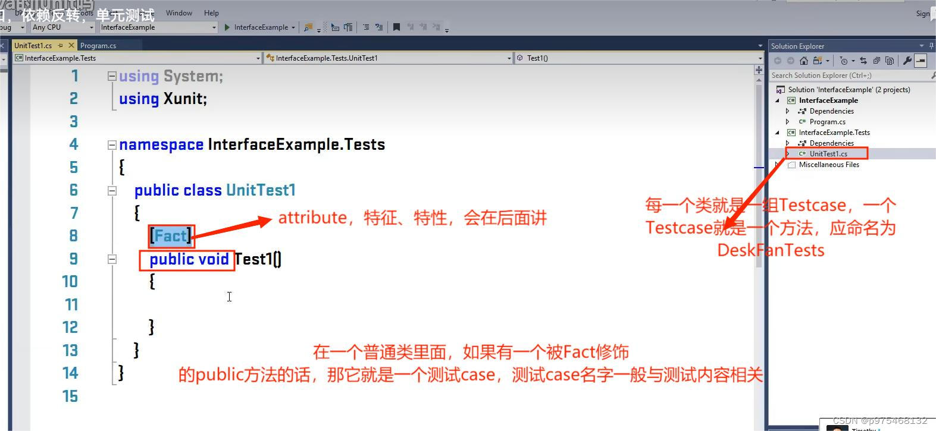Select UnitTest1.cs in Solution Explorer
Viewport: 936px width, 431px height.
click(828, 154)
